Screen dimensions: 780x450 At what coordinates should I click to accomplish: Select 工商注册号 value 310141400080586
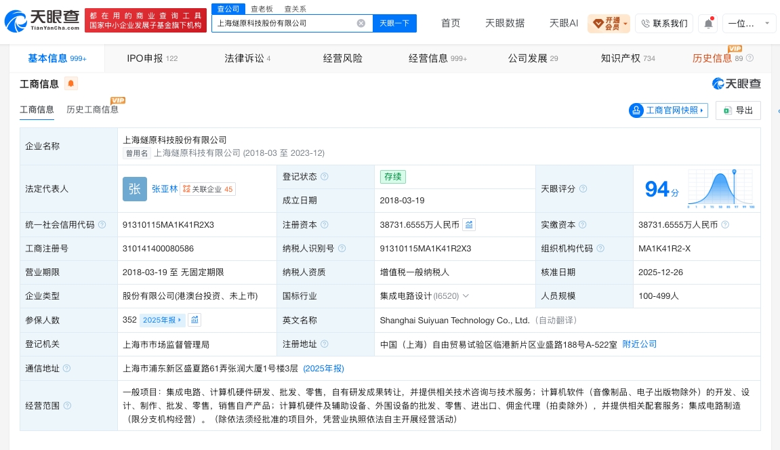point(158,249)
